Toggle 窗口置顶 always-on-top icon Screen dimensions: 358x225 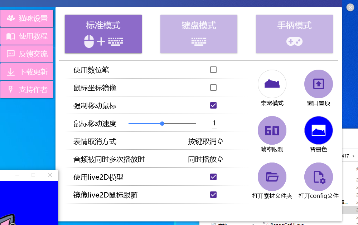point(319,84)
